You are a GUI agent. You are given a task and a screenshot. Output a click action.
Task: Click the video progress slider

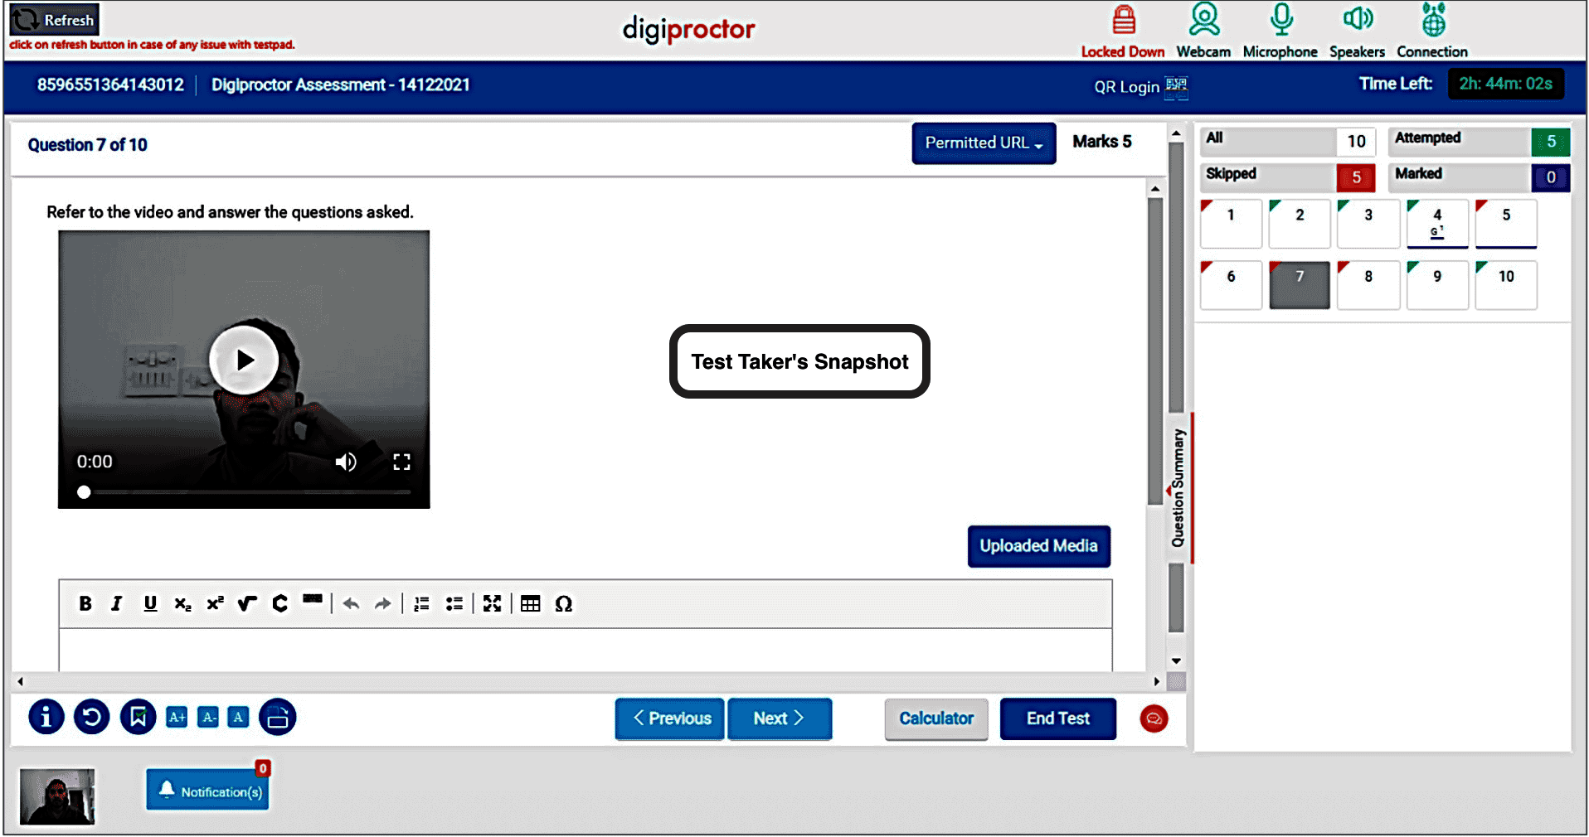tap(245, 492)
